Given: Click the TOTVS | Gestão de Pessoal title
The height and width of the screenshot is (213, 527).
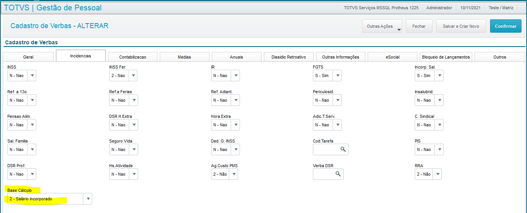Looking at the screenshot, I should pos(53,8).
